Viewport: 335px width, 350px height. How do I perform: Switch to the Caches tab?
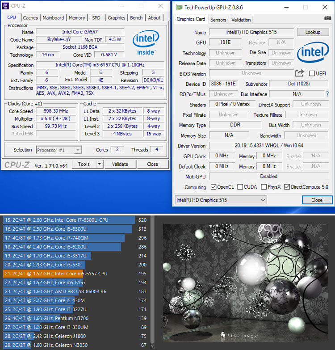(x=30, y=17)
